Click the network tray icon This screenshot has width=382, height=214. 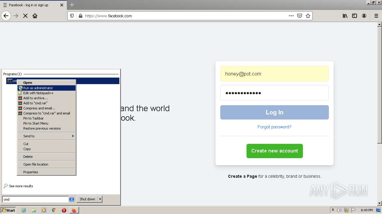[346, 210]
